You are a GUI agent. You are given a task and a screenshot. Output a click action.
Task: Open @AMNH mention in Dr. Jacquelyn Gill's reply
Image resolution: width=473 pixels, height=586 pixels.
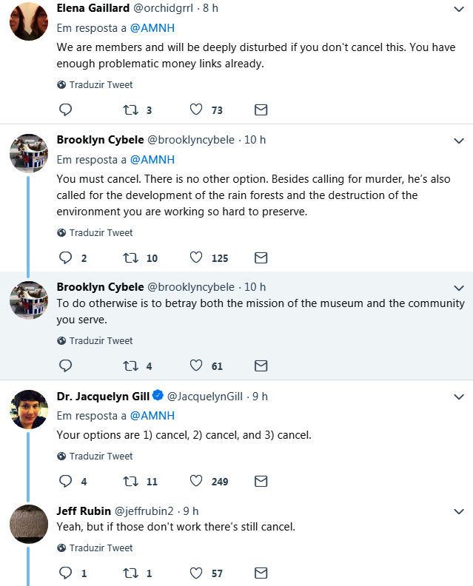[x=152, y=415]
